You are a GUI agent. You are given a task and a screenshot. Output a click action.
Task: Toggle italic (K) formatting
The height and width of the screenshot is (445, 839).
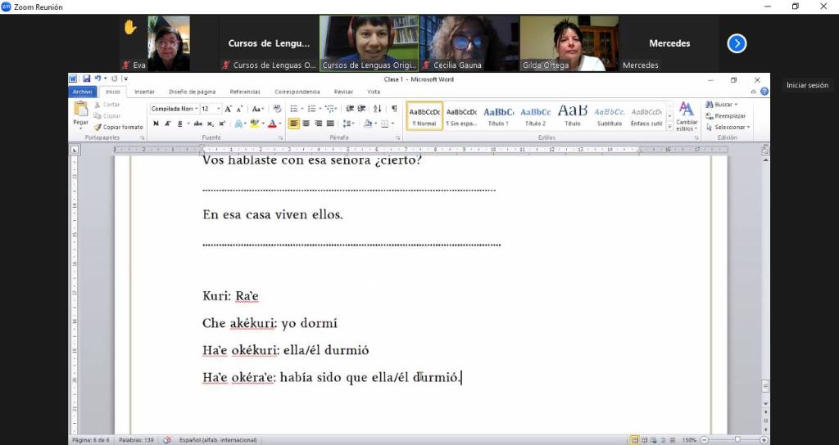[167, 124]
